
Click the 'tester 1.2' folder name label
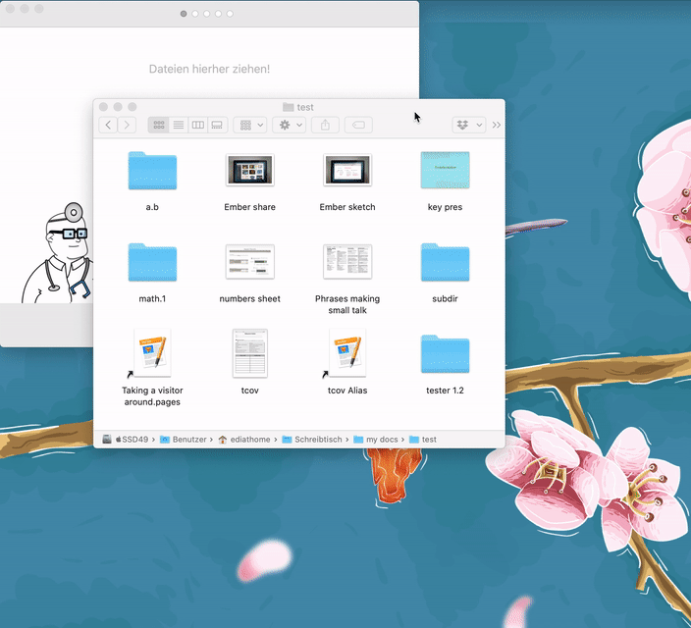[445, 391]
